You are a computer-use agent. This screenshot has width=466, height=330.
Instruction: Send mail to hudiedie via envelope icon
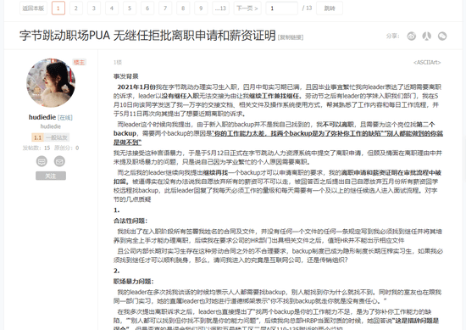coord(59,161)
